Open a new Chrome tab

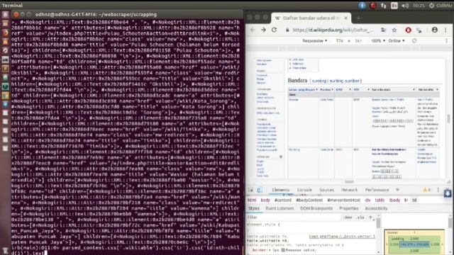click(x=358, y=18)
